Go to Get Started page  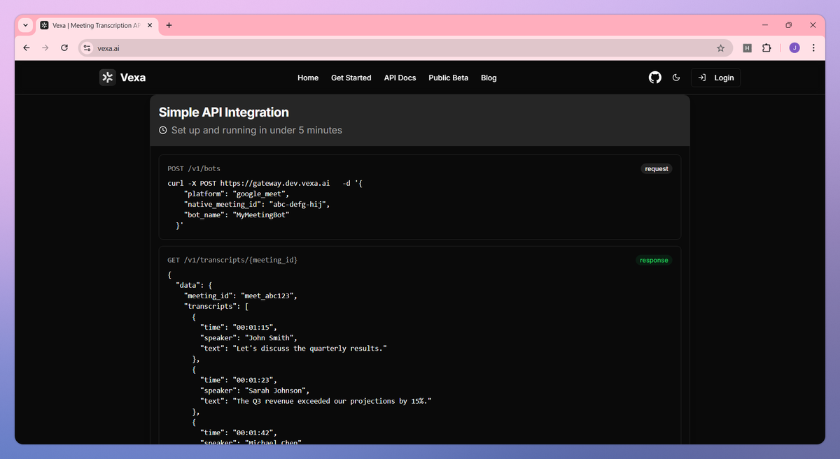pos(351,78)
